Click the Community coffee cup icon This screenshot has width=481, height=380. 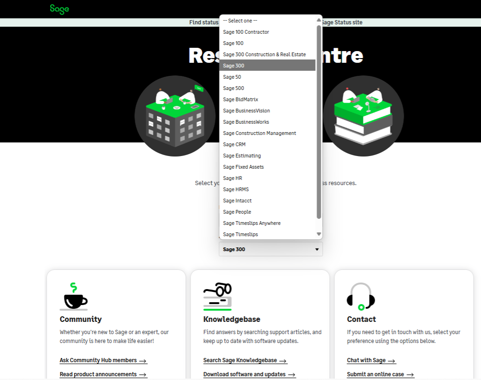pos(74,297)
